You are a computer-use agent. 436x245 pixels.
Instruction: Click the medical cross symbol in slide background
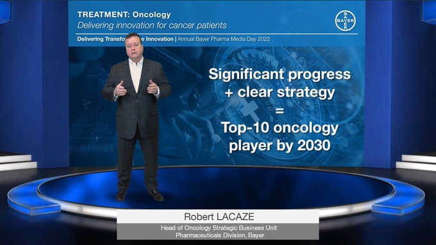tap(249, 109)
